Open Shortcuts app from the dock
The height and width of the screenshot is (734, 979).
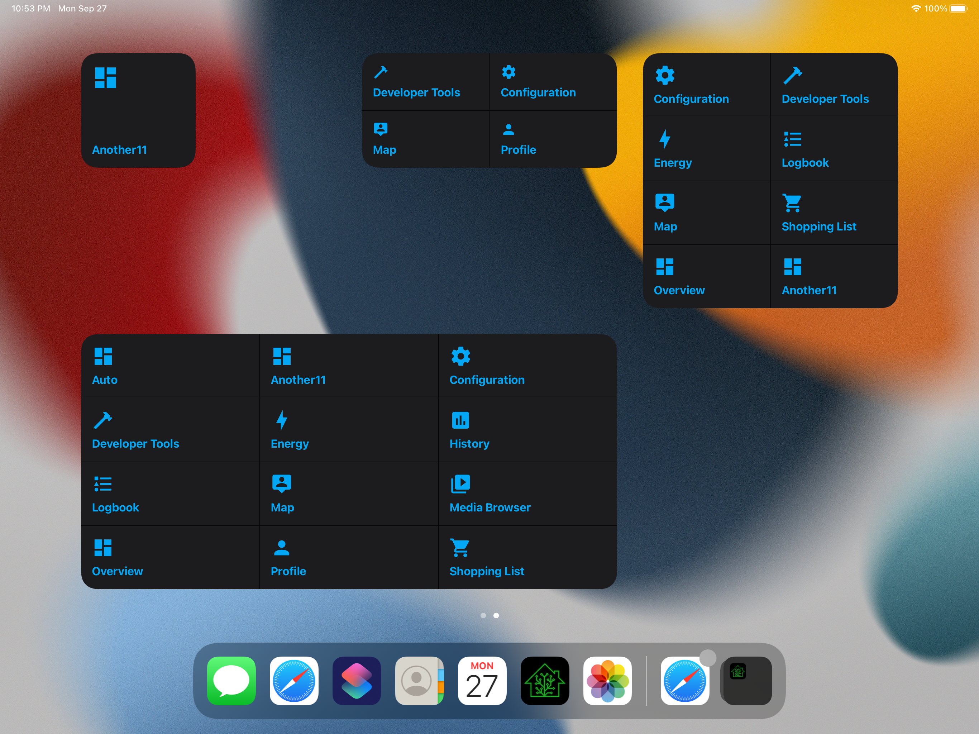356,681
